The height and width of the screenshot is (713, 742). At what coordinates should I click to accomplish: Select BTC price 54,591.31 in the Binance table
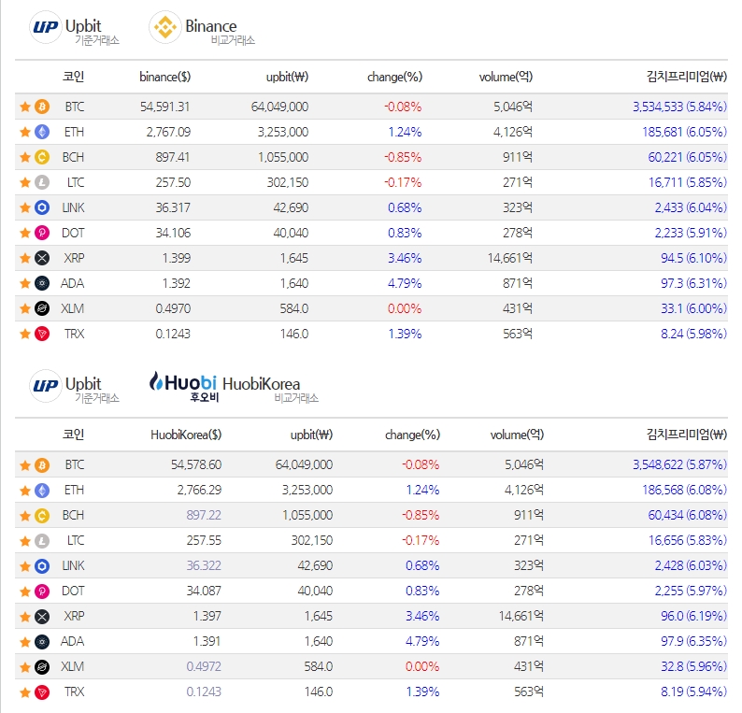[164, 107]
